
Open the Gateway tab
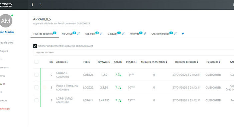click(x=113, y=34)
